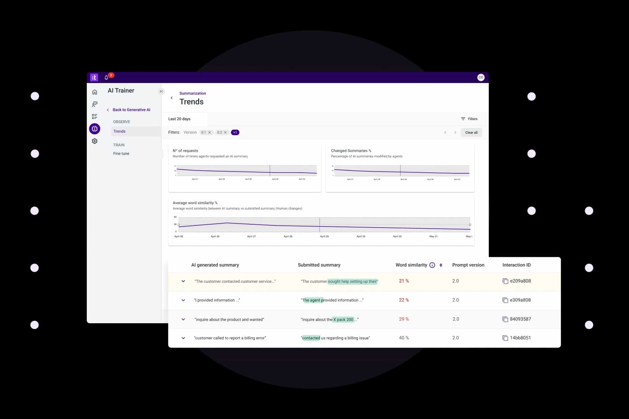Expand the first summary row with 21%
629x419 pixels.
point(183,281)
